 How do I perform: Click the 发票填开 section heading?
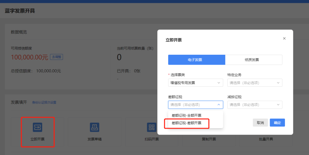(19, 102)
